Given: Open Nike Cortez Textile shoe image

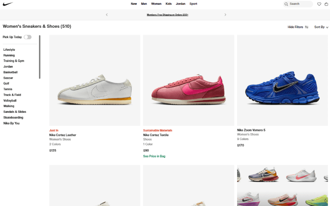Looking at the screenshot, I should click(188, 80).
